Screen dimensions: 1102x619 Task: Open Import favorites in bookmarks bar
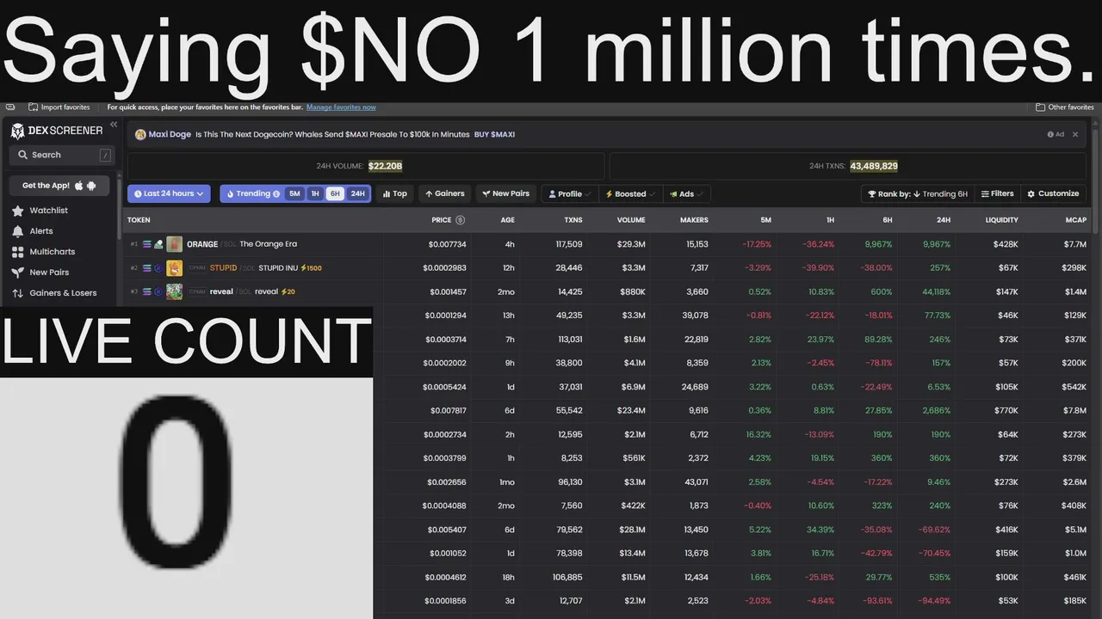59,107
